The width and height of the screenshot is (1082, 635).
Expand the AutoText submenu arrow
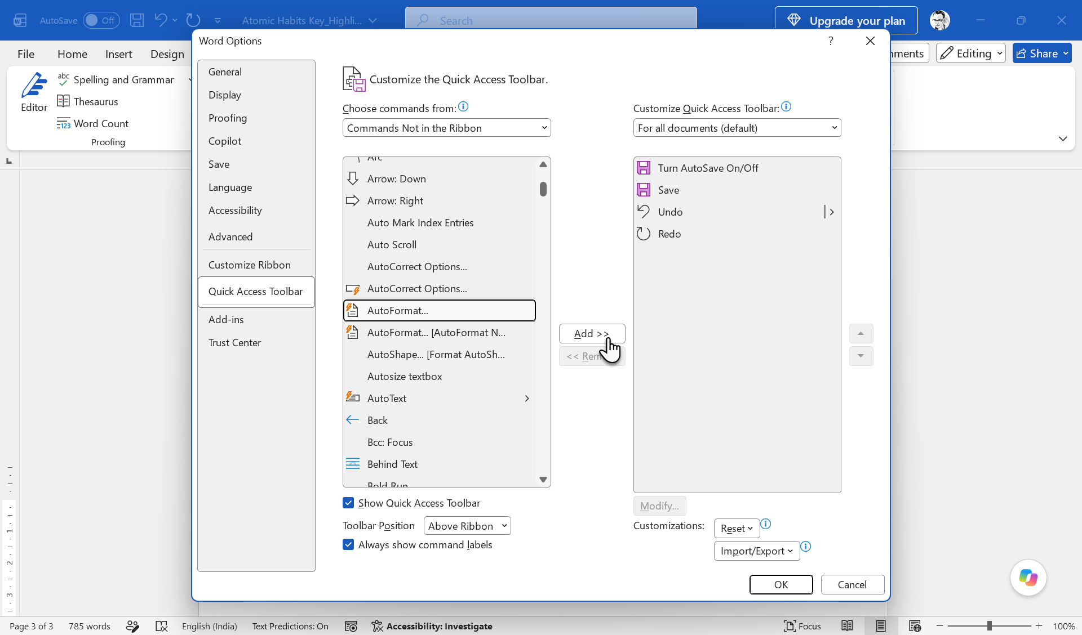527,398
